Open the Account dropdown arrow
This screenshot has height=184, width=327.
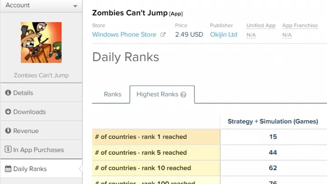75,6
